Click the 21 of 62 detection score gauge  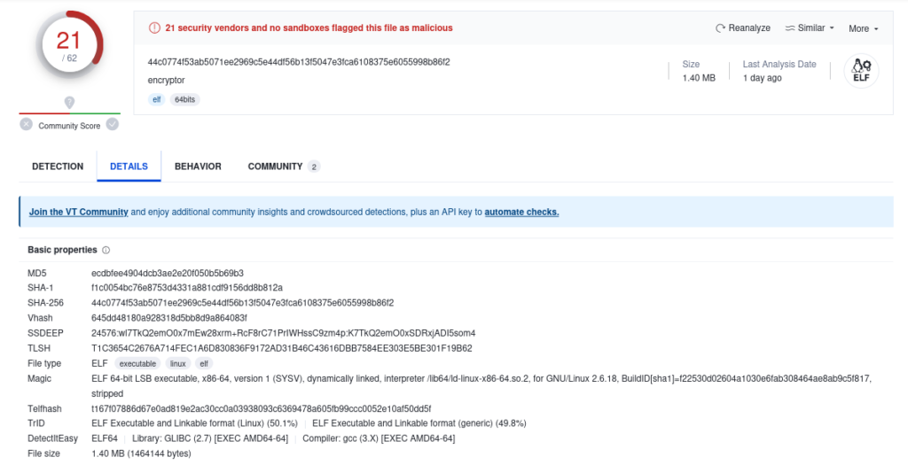point(69,44)
